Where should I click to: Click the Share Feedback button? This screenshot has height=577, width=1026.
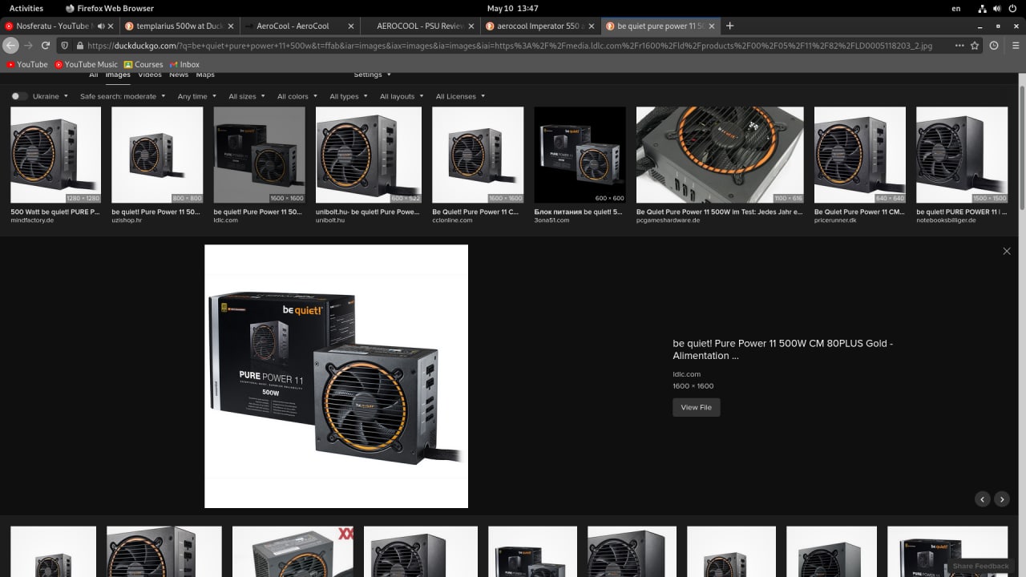(980, 566)
